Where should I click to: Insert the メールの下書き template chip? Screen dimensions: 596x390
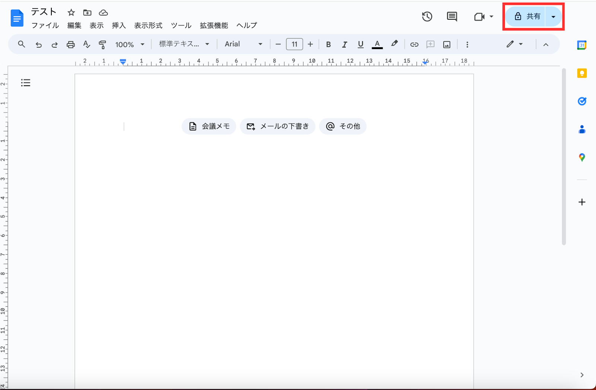click(x=278, y=127)
